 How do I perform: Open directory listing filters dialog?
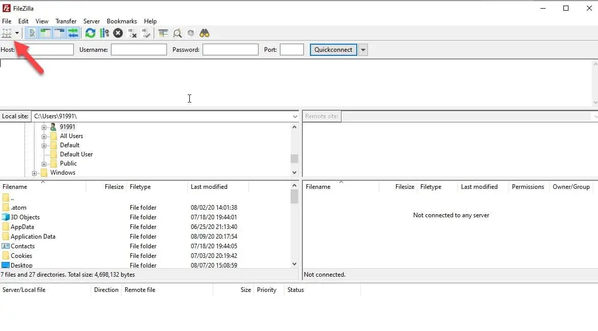click(163, 33)
